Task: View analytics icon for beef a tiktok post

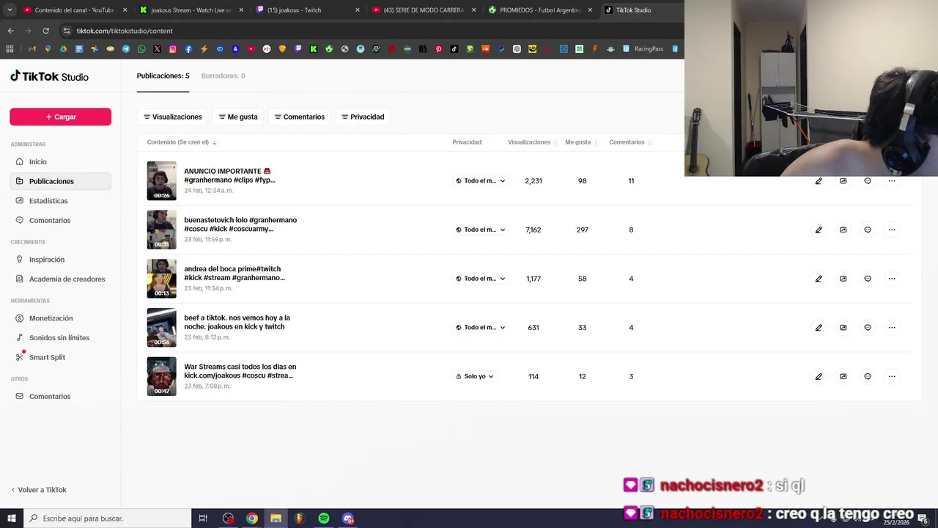Action: [x=843, y=327]
